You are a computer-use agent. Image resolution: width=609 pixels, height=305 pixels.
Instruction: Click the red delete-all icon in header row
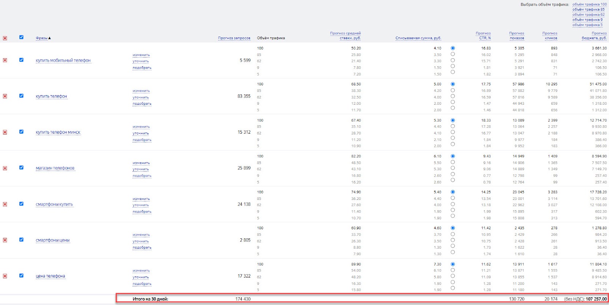5,38
